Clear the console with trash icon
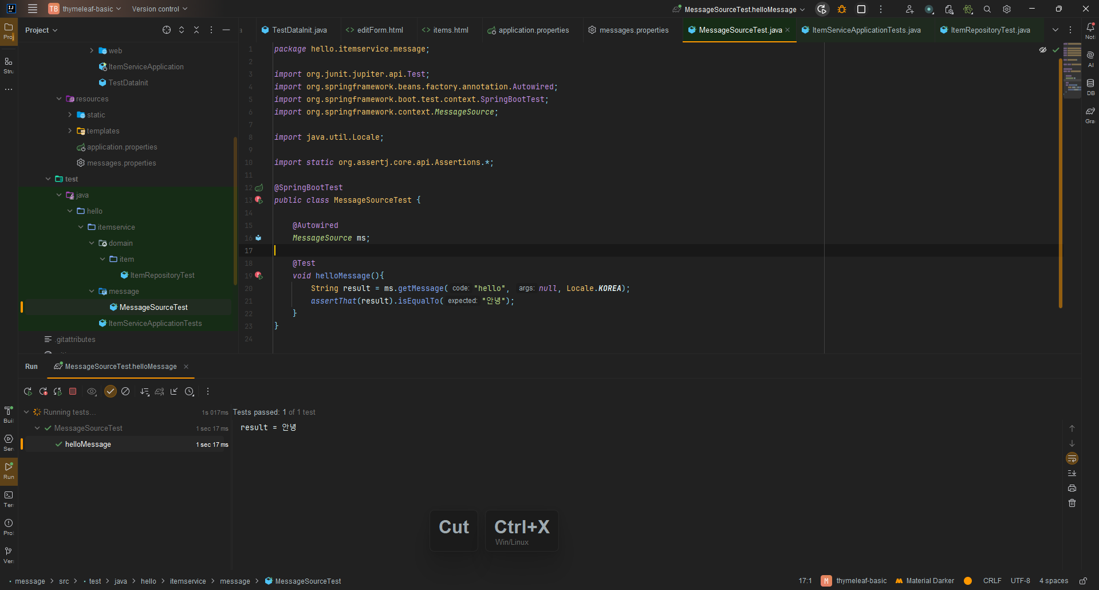1099x590 pixels. [1072, 503]
